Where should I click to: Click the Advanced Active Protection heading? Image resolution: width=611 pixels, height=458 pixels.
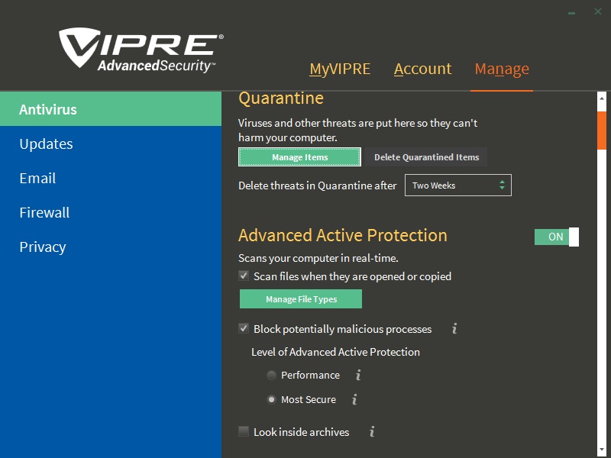343,235
